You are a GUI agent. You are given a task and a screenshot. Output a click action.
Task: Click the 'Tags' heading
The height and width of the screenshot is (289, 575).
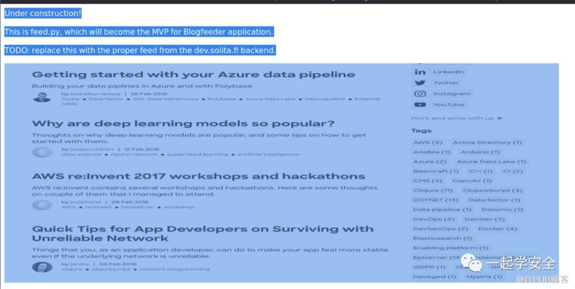[421, 131]
